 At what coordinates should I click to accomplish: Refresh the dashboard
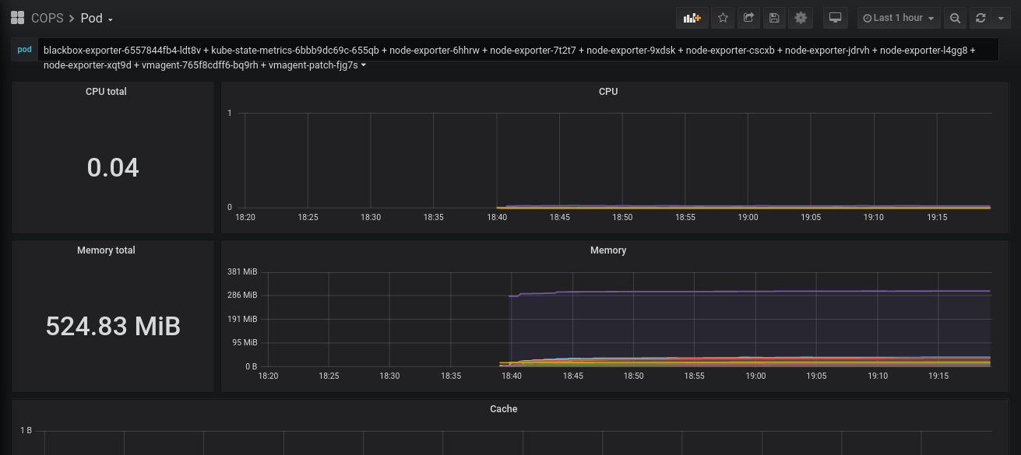pyautogui.click(x=981, y=18)
